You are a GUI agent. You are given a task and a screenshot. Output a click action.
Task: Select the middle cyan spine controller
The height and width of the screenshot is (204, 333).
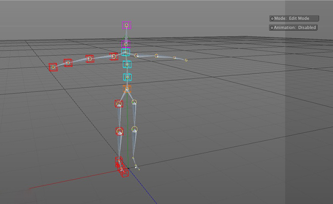[x=127, y=64]
